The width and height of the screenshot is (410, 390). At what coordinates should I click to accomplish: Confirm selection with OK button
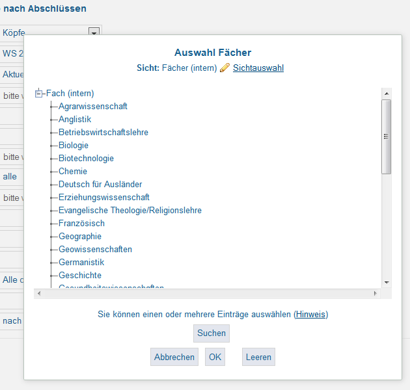pos(215,357)
